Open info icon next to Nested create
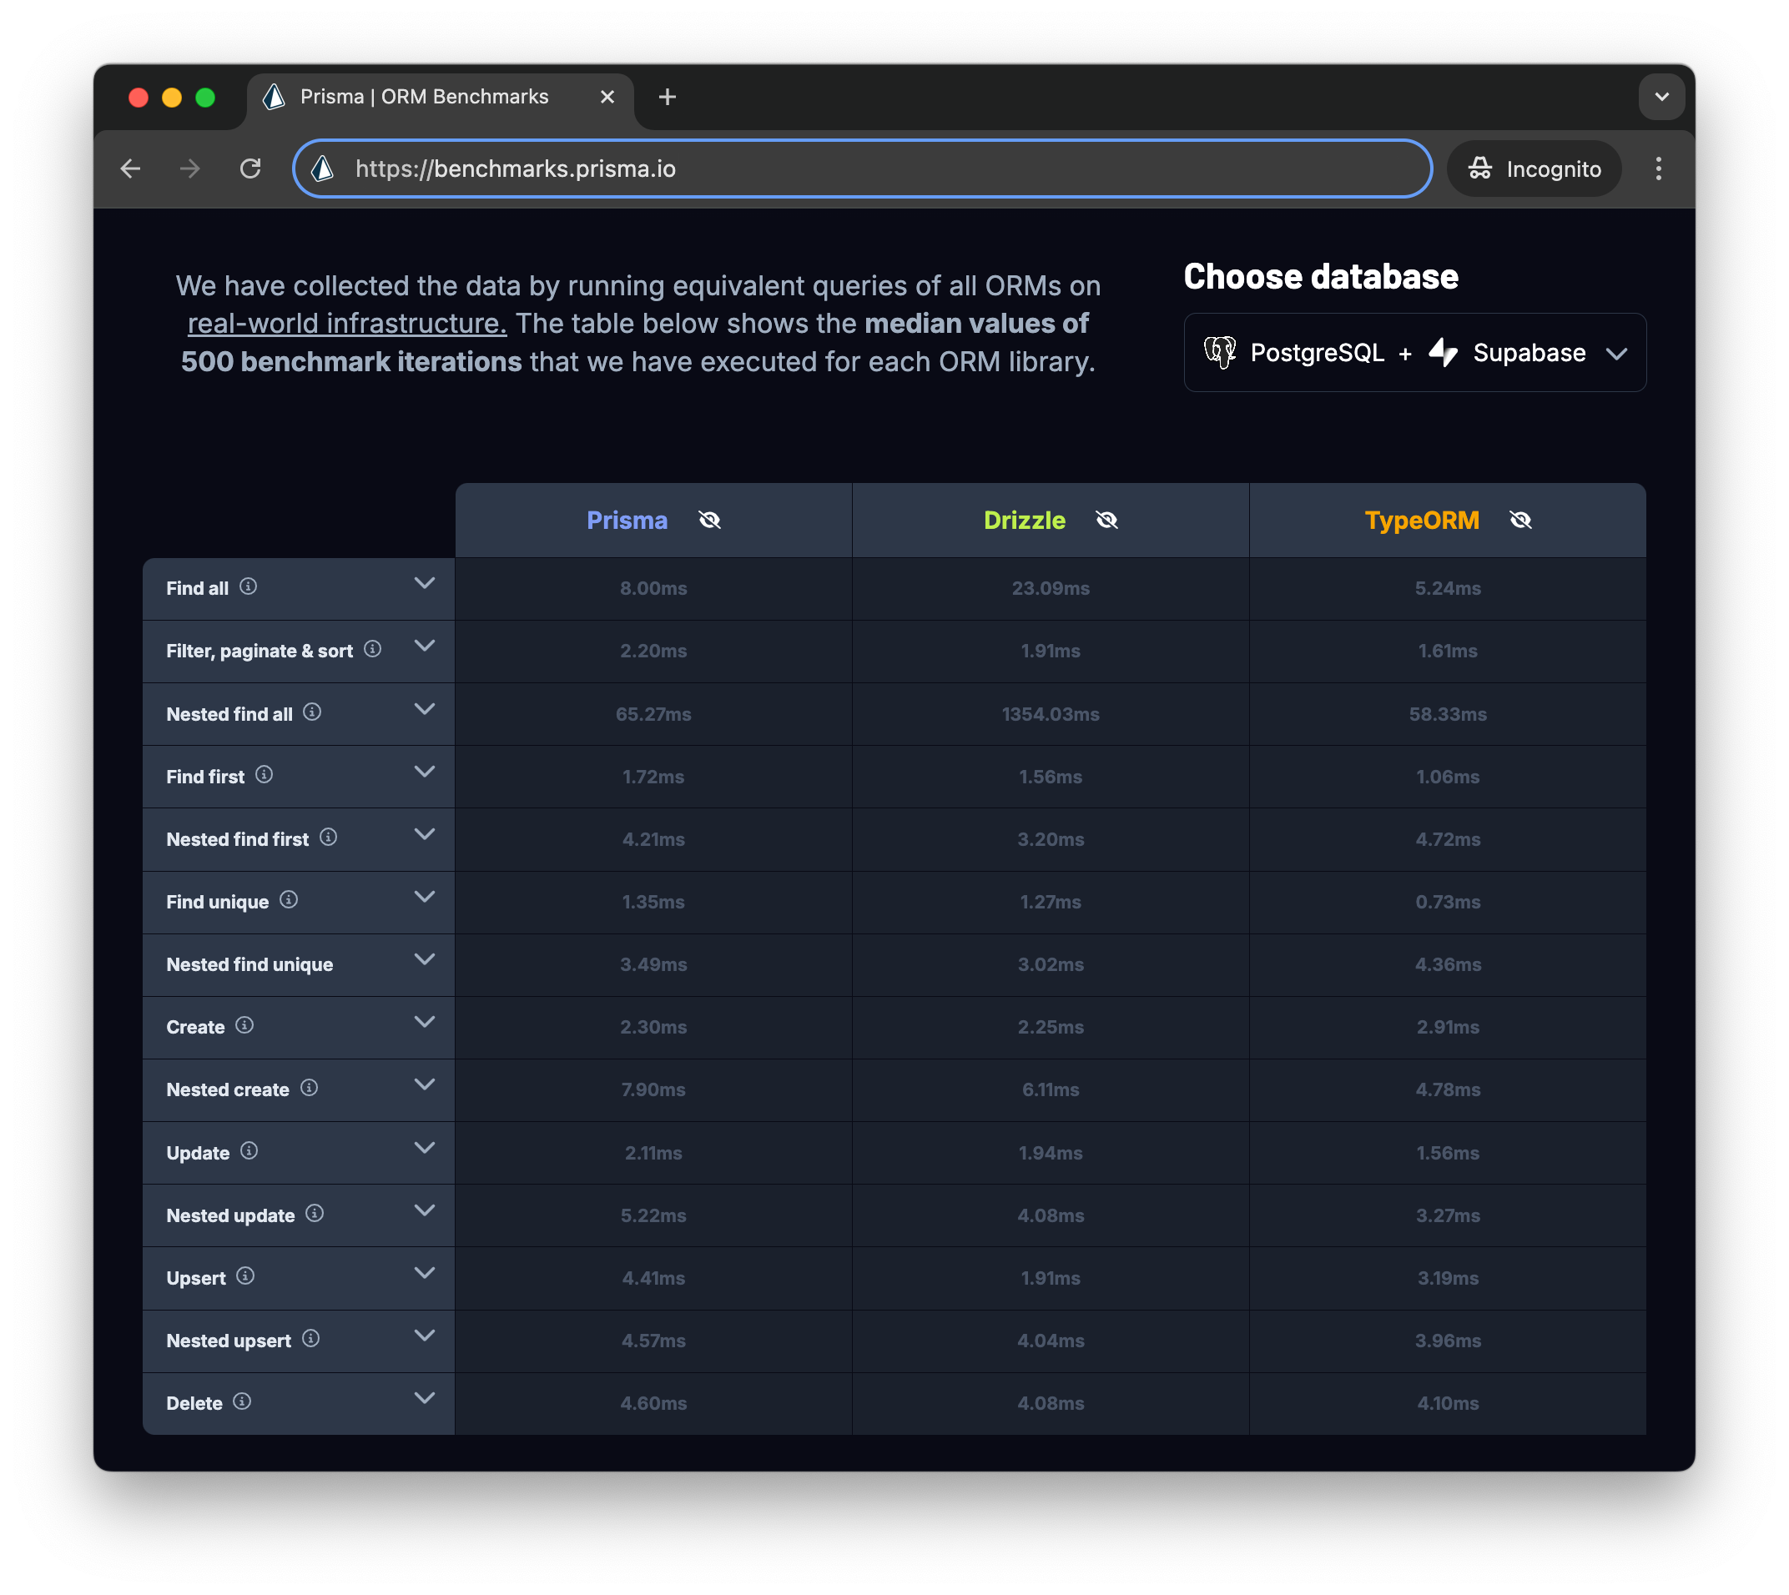The width and height of the screenshot is (1789, 1595). 309,1088
